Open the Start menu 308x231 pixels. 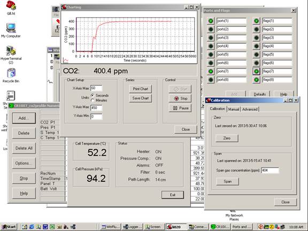click(x=9, y=227)
